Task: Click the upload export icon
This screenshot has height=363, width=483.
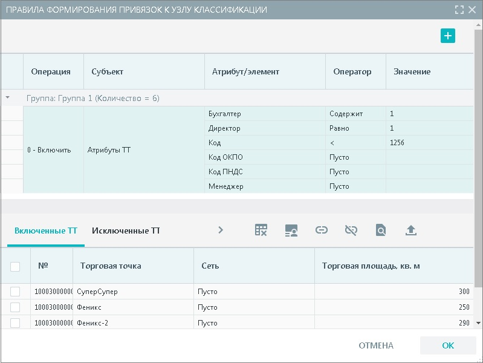Action: [x=411, y=230]
